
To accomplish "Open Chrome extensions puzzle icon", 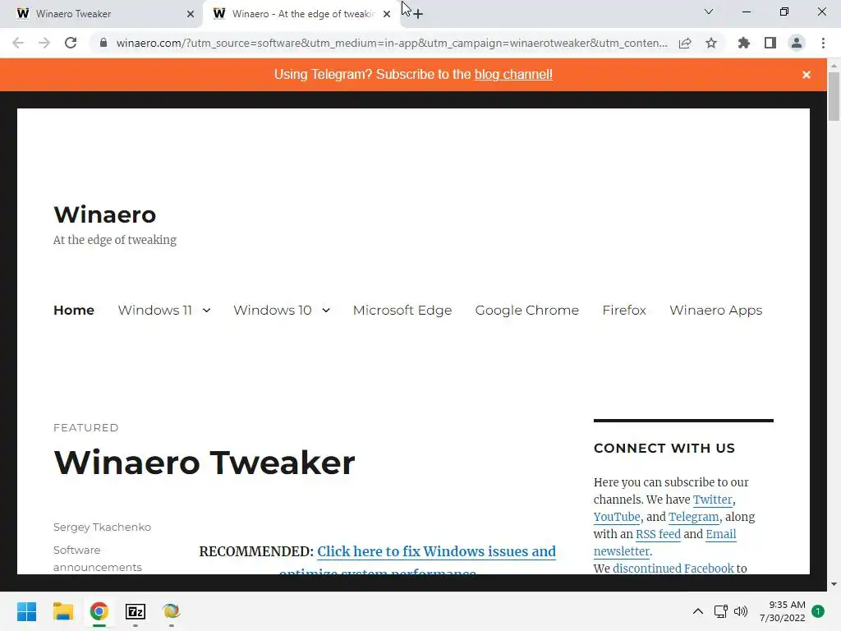I will 744,43.
